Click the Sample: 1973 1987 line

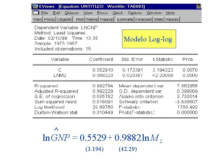[x=56, y=43]
